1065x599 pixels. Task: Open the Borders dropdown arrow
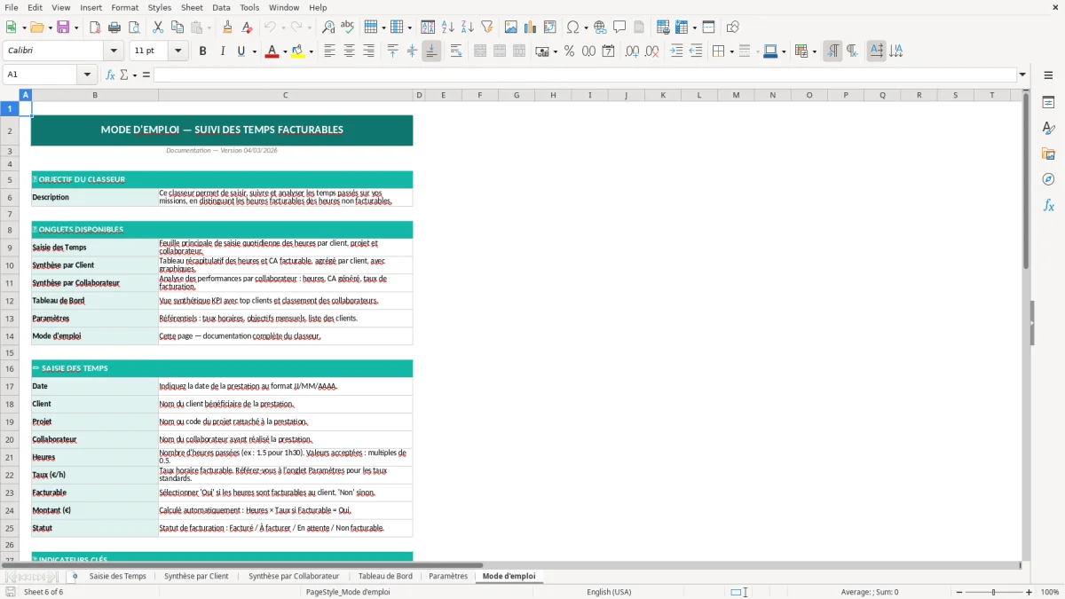(731, 51)
